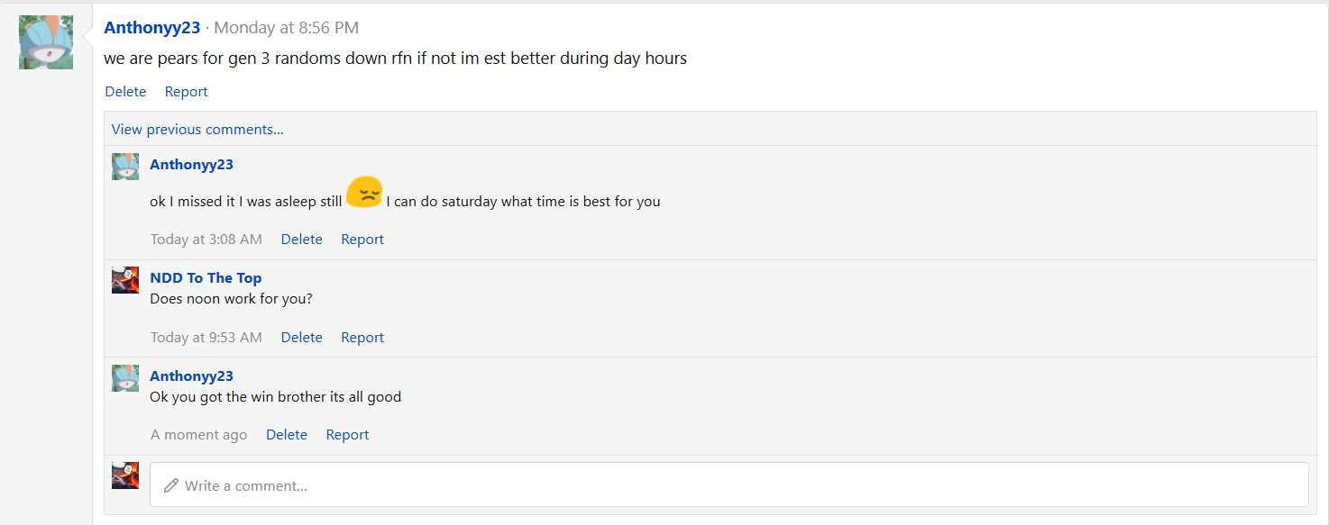
Task: Click Anthonyy23 avatar beside the win comment
Action: pos(125,378)
